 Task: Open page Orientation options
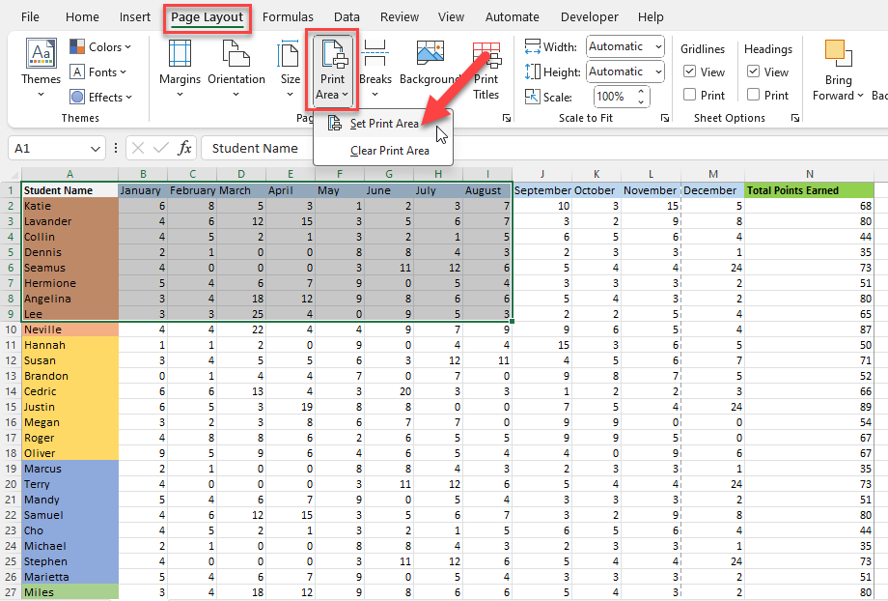click(x=236, y=68)
